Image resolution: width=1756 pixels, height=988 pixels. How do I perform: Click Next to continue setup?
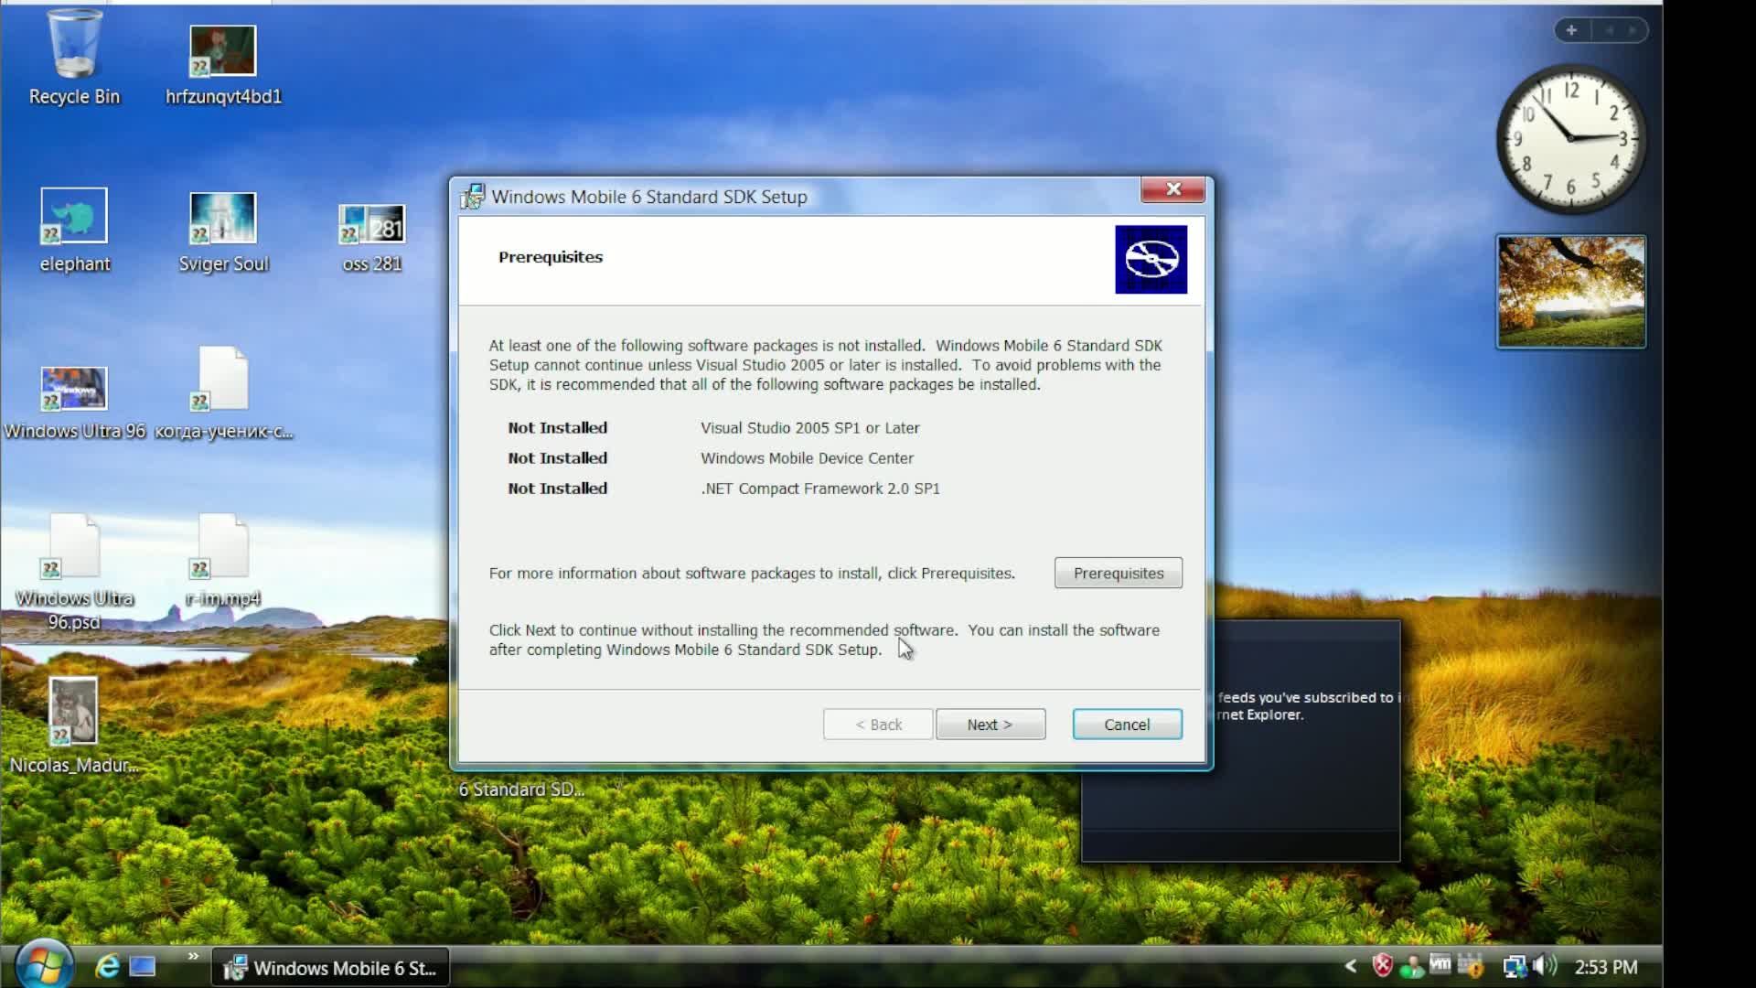[990, 724]
